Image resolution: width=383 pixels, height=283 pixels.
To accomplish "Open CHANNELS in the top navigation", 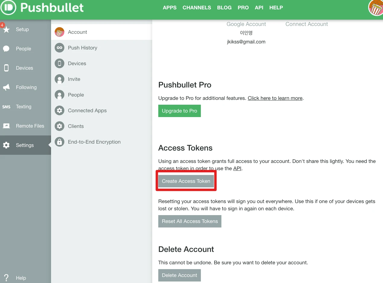I will [x=197, y=8].
